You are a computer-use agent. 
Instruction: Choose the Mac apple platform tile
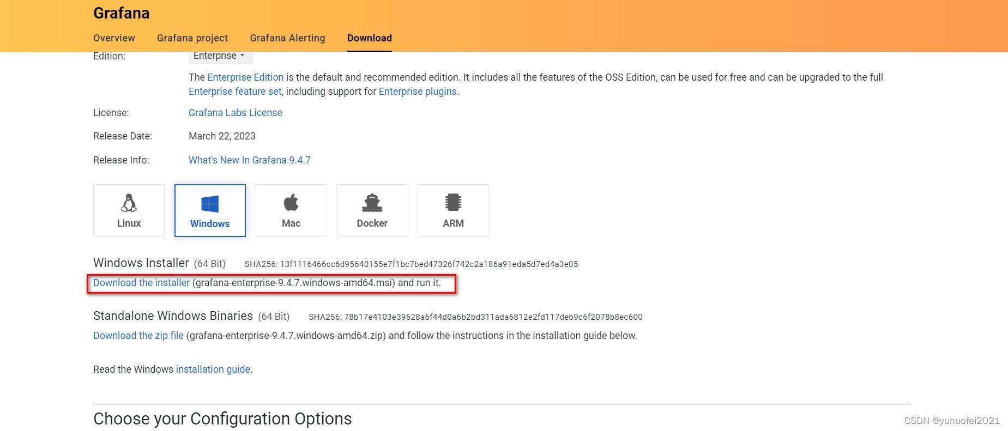coord(291,210)
